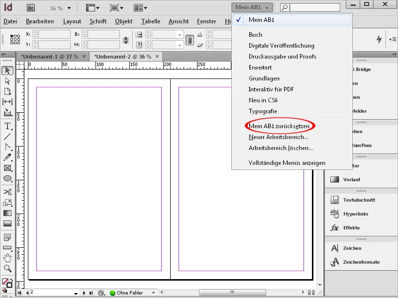
Task: Select the Gradient Feather tool
Action: coord(7,223)
